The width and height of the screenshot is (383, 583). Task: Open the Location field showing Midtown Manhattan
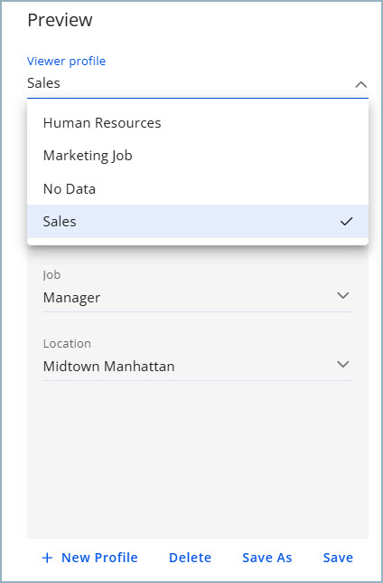[x=198, y=367]
